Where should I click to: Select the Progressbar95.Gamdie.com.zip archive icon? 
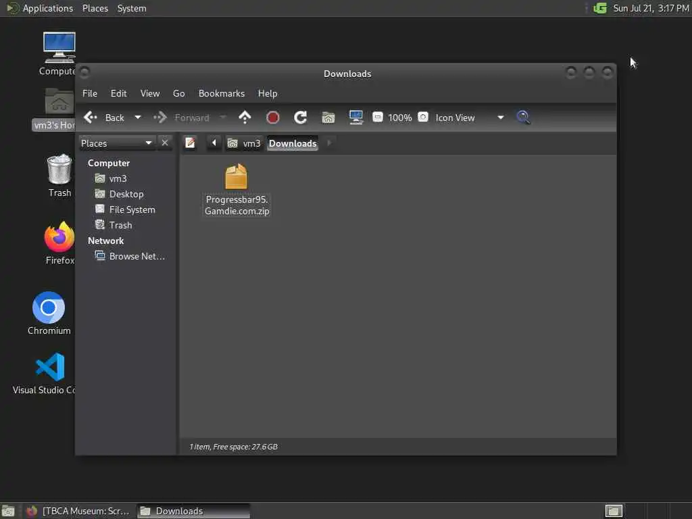pyautogui.click(x=237, y=176)
